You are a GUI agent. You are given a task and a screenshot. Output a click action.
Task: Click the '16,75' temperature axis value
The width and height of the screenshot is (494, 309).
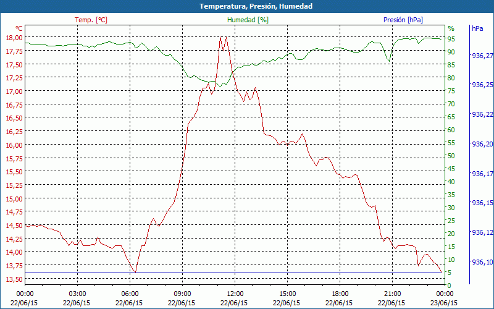[14, 104]
